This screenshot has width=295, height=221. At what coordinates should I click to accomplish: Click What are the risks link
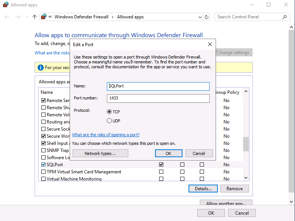coord(52,53)
